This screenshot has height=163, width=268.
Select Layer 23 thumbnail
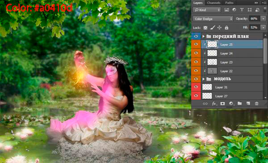tap(212, 62)
